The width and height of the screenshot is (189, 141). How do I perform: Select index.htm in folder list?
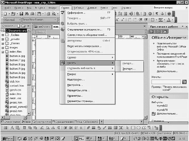click(x=15, y=94)
